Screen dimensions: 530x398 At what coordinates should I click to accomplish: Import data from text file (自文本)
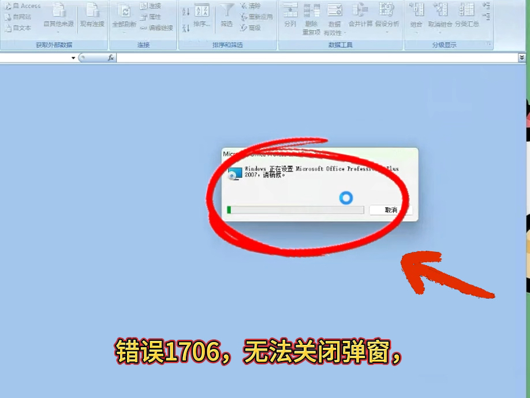pyautogui.click(x=18, y=28)
